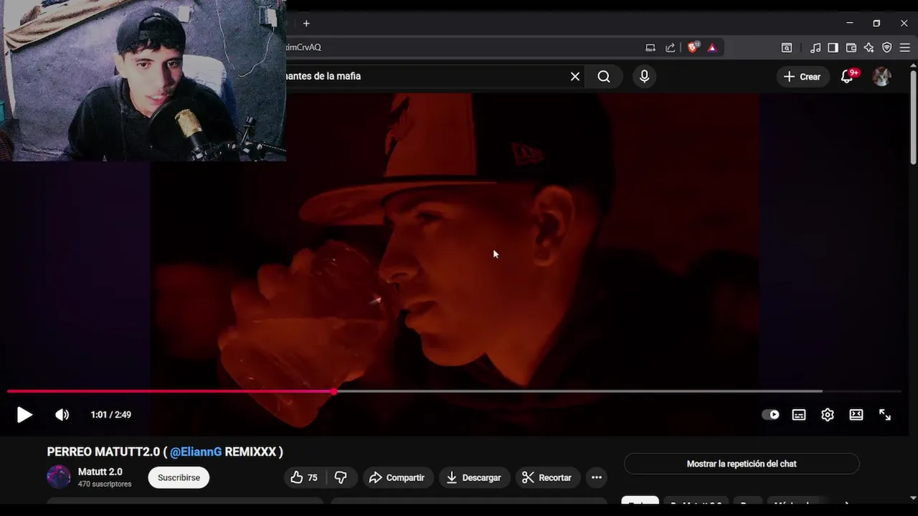Click the install app icon in address bar
Viewport: 918px width, 516px height.
(x=650, y=48)
